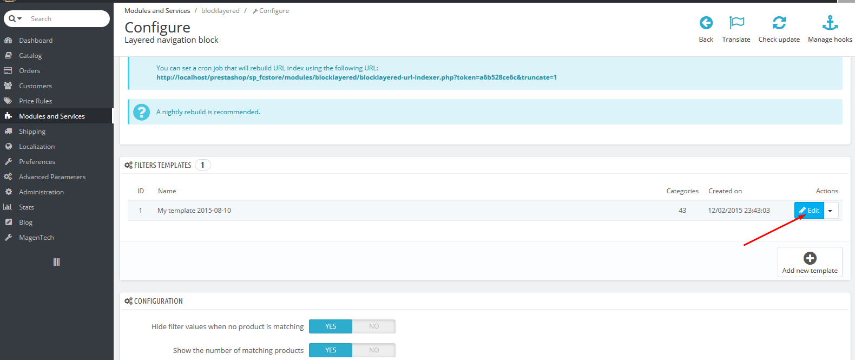Set Hide filter values option to YES
Image resolution: width=855 pixels, height=360 pixels.
tap(331, 326)
